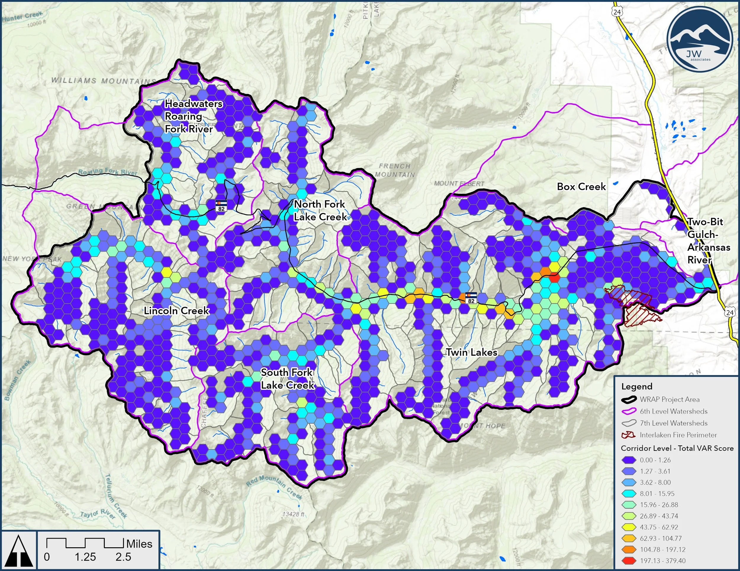Click the "Lincoln Creek" watershed label

(176, 311)
